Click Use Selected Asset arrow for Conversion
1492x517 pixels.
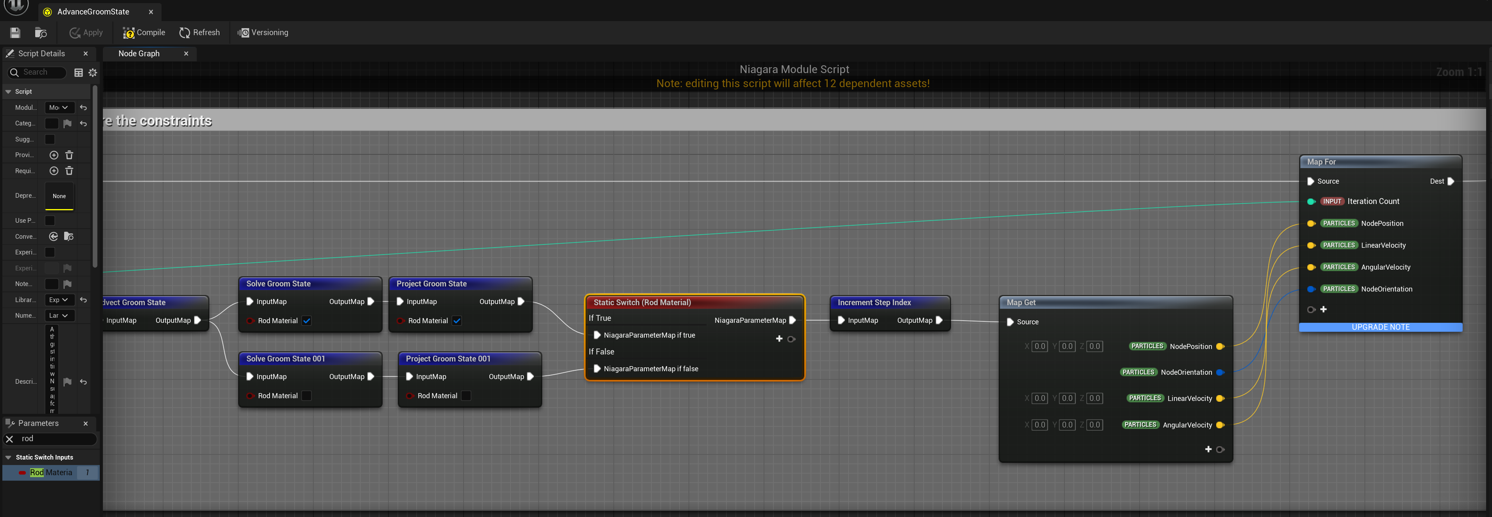[x=54, y=236]
